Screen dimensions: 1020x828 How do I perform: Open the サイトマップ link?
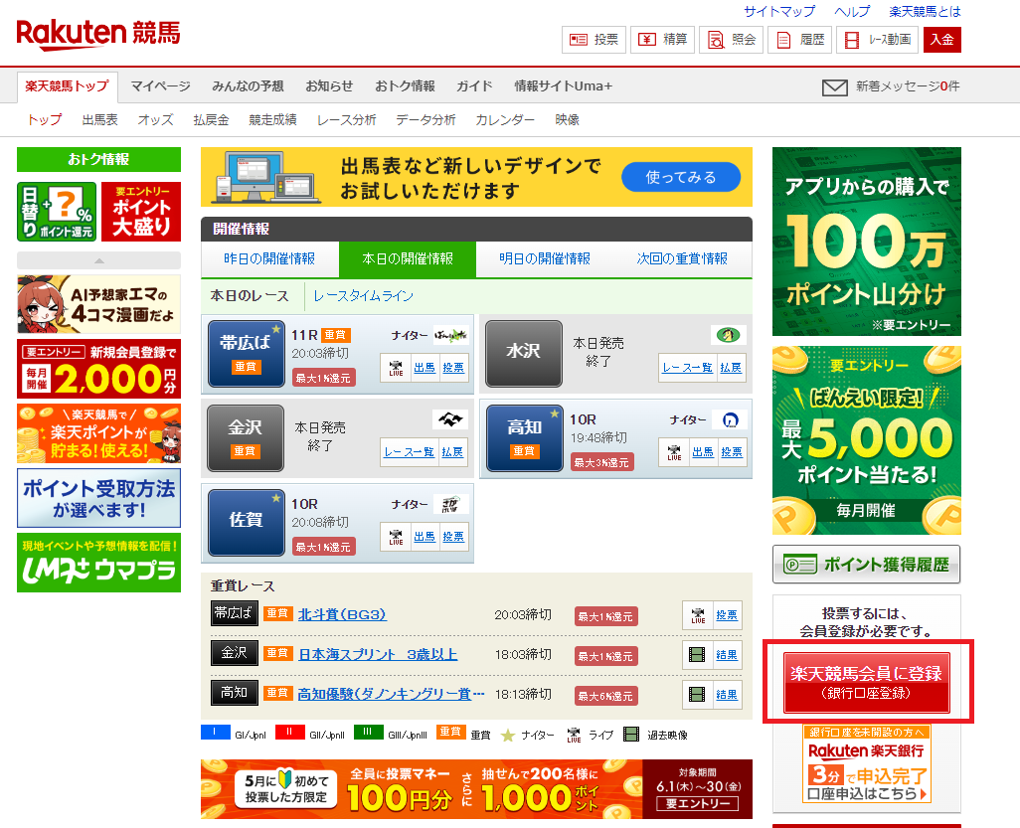click(779, 11)
